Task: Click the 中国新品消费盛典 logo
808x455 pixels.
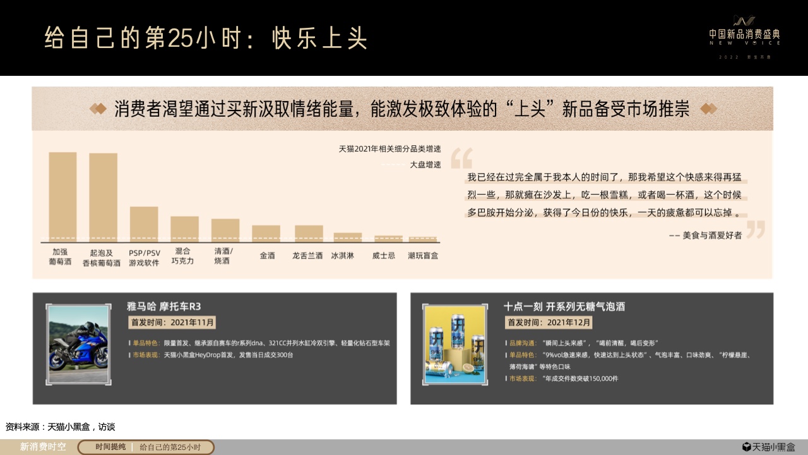Action: click(x=745, y=35)
